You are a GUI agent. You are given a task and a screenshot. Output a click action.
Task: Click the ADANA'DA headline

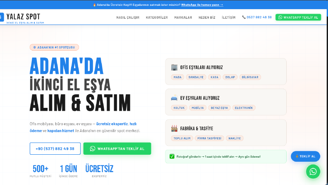coord(67,66)
